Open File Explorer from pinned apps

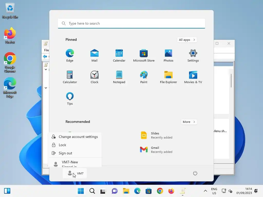(x=168, y=77)
